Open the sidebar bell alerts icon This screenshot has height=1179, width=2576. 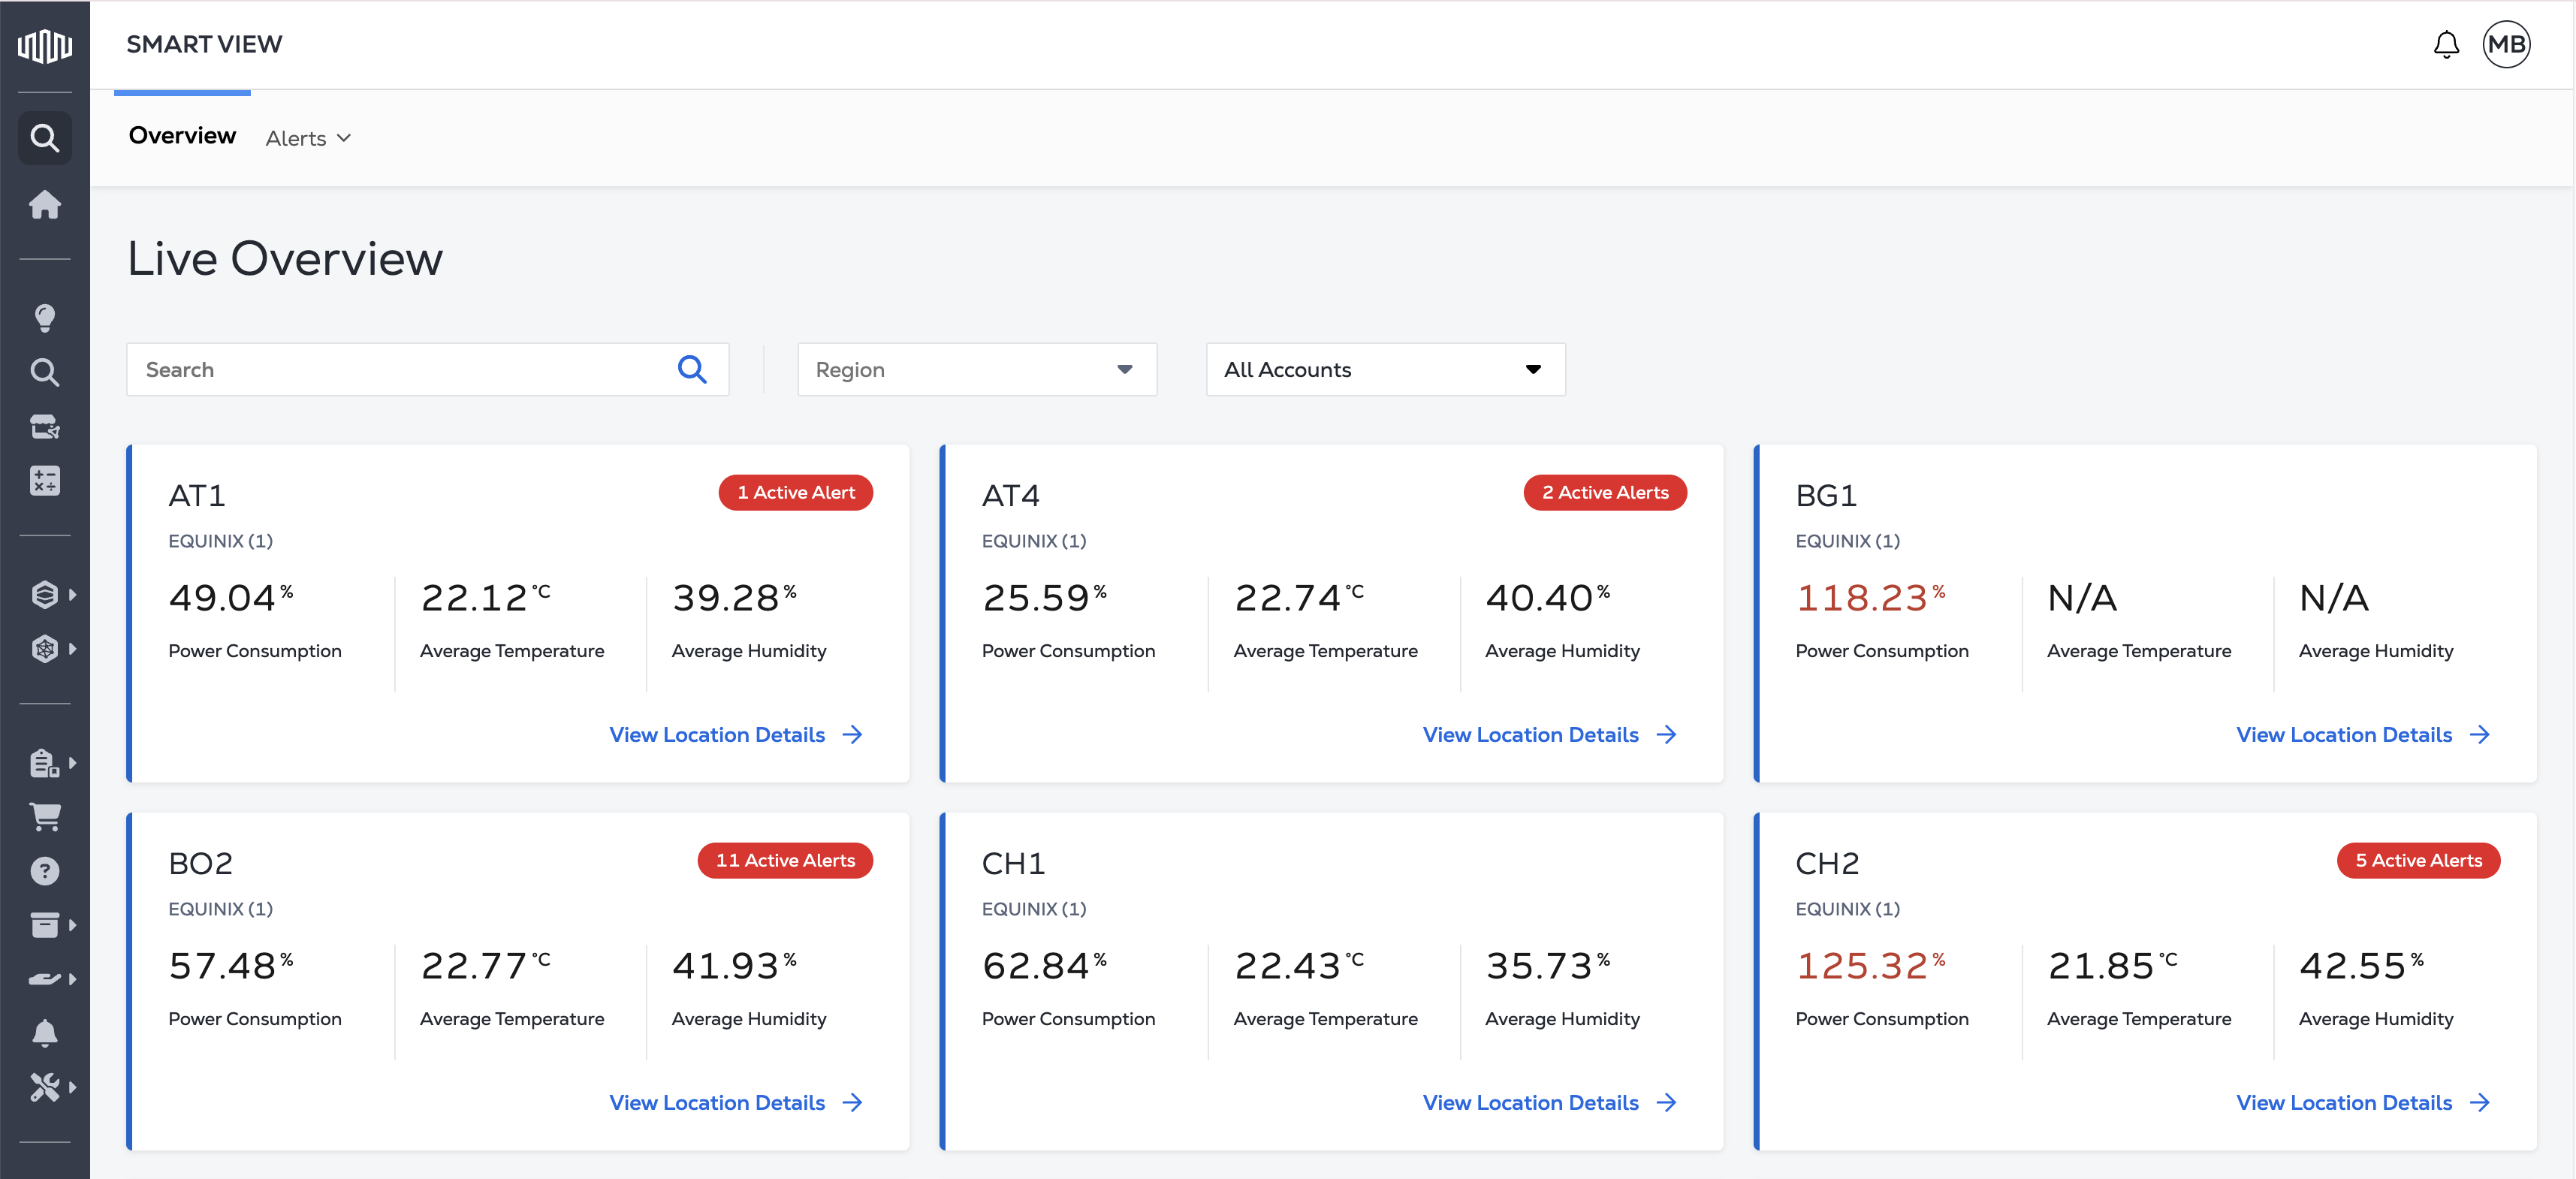(45, 1033)
